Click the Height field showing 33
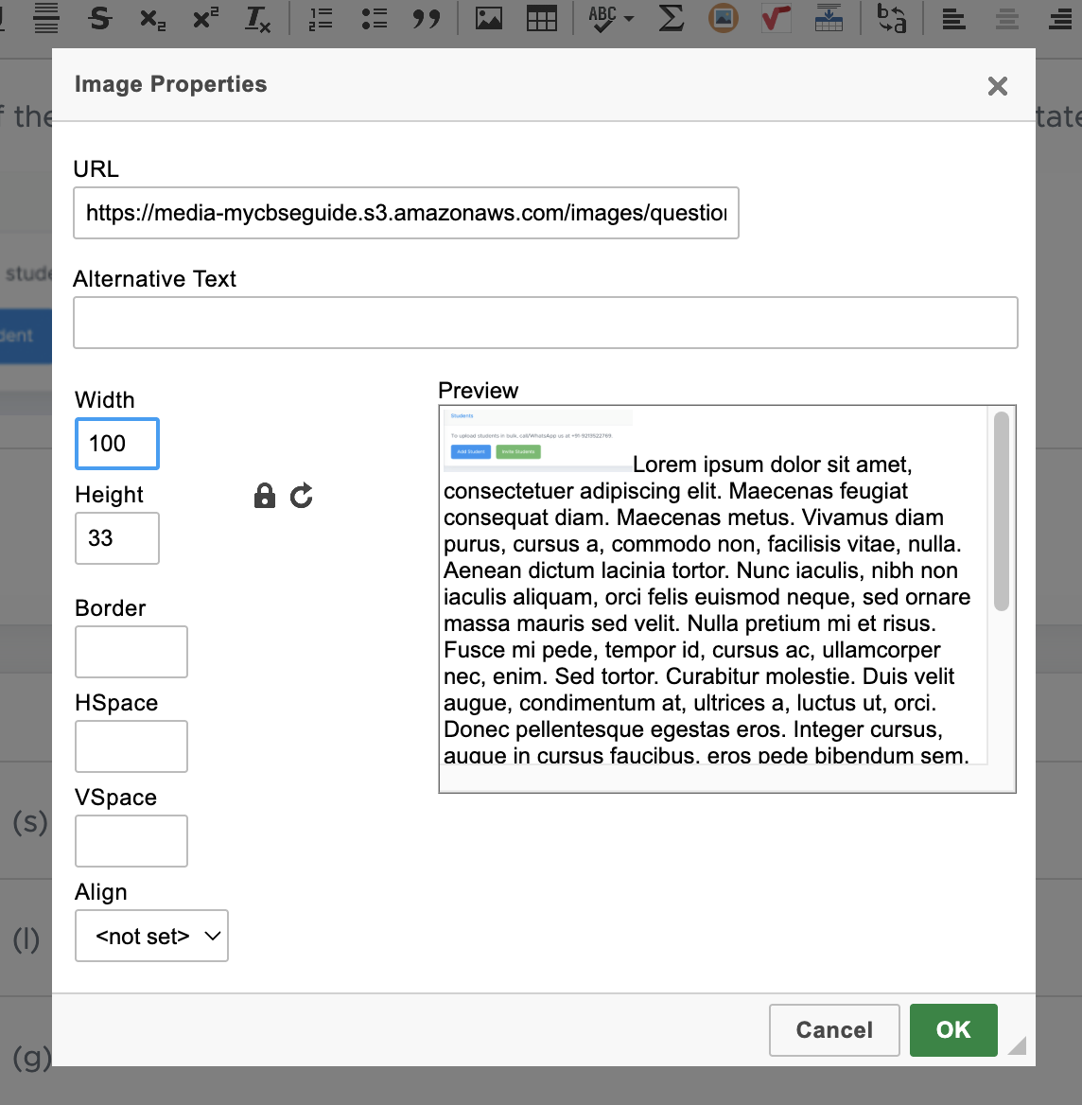The height and width of the screenshot is (1105, 1082). coord(117,538)
